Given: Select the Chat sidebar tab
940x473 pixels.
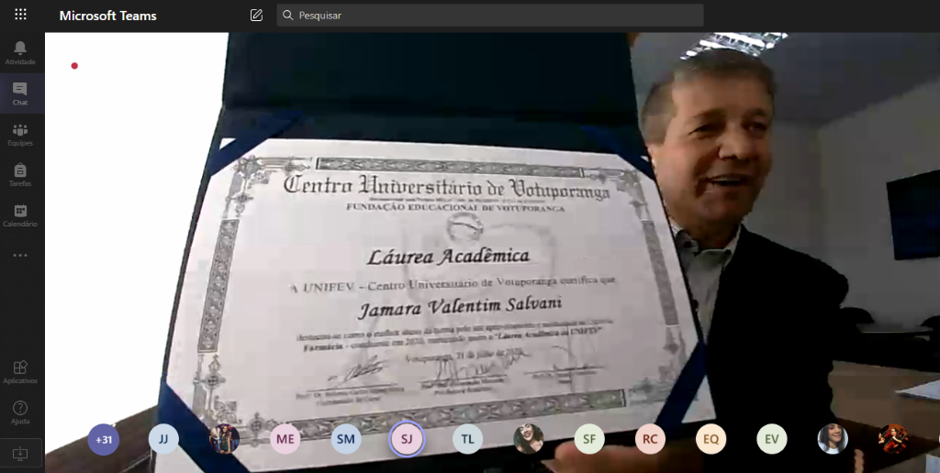Looking at the screenshot, I should pos(20,93).
